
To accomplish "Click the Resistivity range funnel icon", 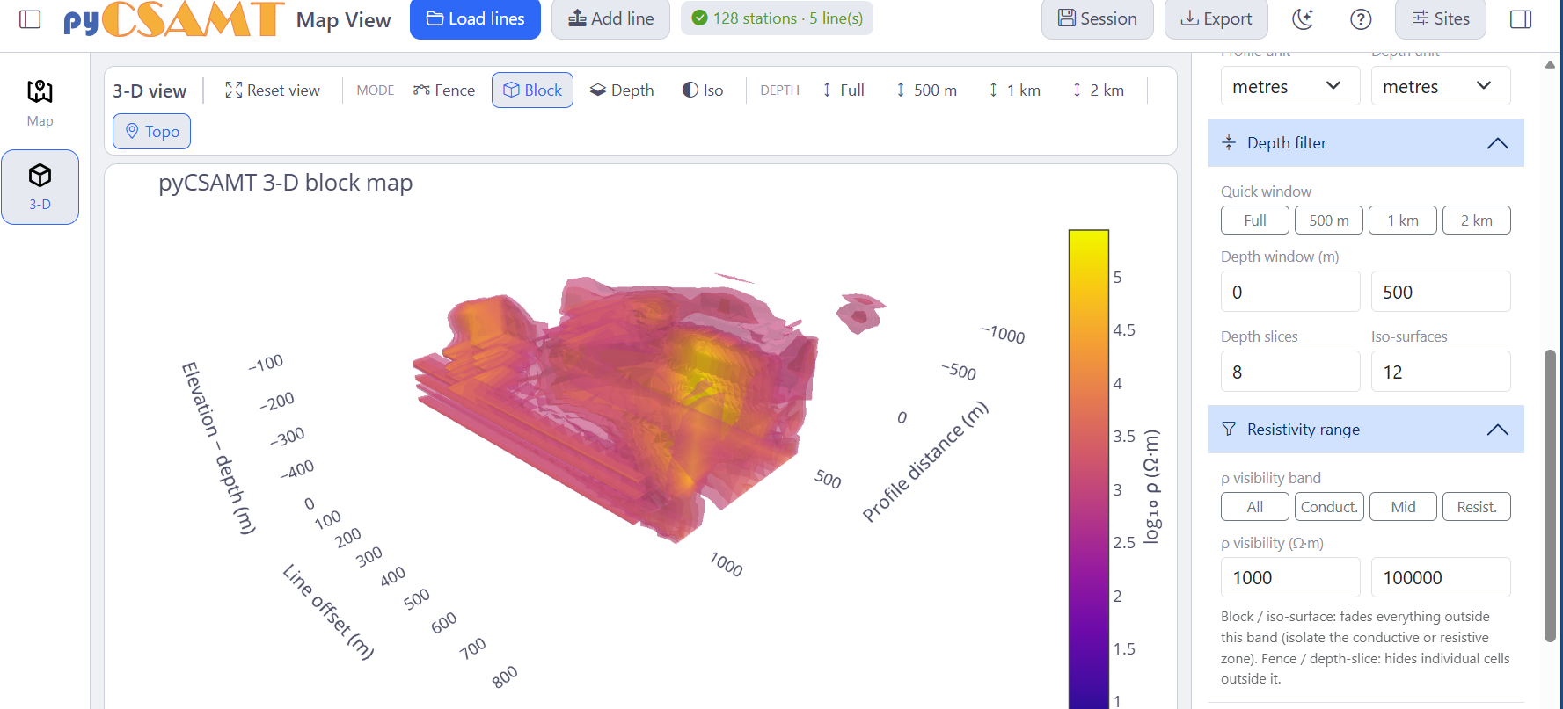I will 1229,429.
